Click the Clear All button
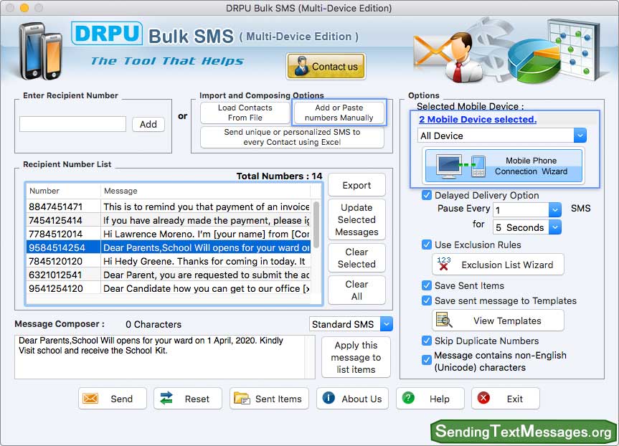619x446 pixels. pyautogui.click(x=356, y=290)
